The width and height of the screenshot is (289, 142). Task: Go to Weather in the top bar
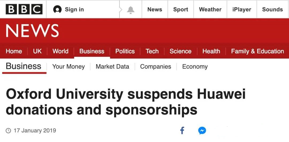[x=210, y=9]
